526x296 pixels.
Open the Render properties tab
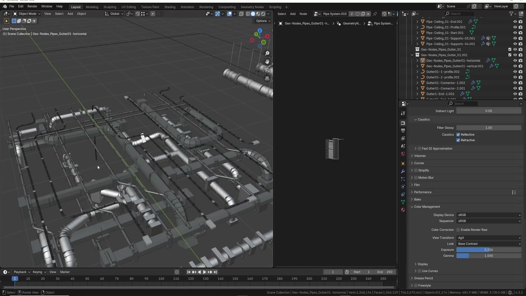(x=403, y=123)
